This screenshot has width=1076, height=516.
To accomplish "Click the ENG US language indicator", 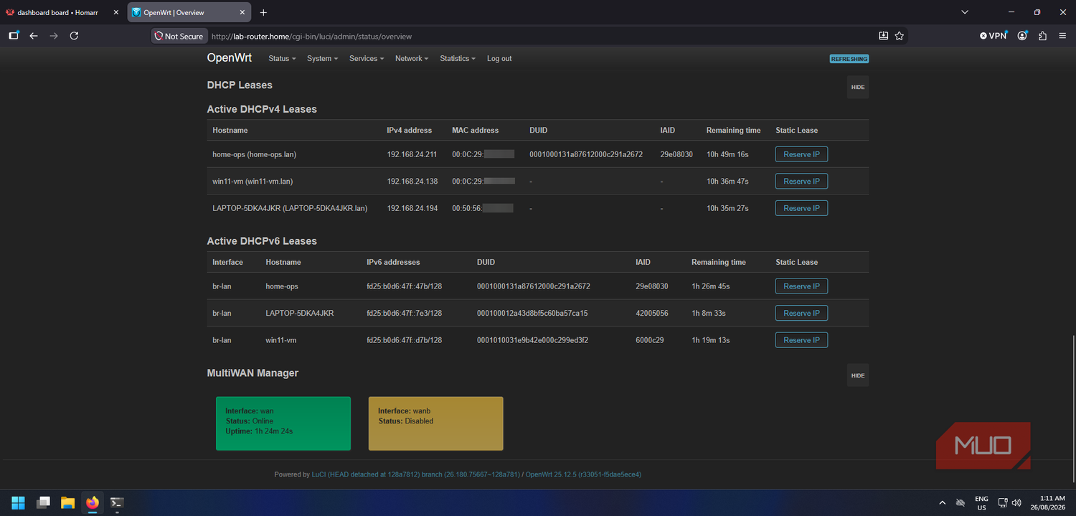I will pyautogui.click(x=981, y=502).
